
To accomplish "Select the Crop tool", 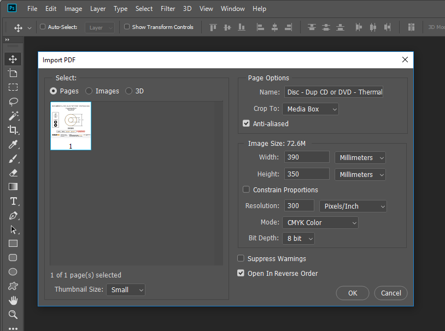I will (x=13, y=130).
